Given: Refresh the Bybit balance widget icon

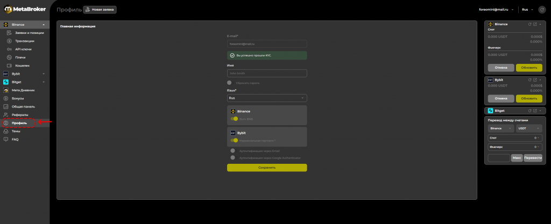Looking at the screenshot, I should coord(530,80).
